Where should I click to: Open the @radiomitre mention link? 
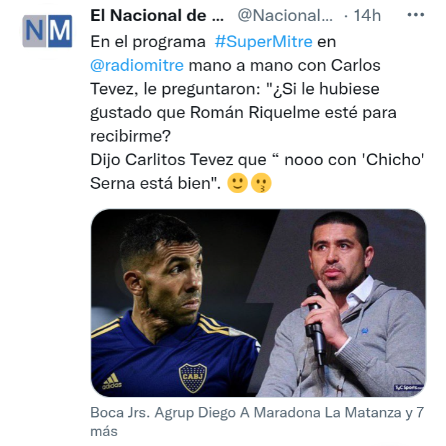tap(137, 65)
